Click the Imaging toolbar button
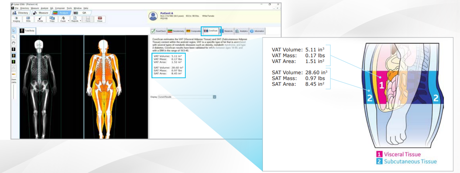Image resolution: width=460 pixels, height=173 pixels. [x=17, y=19]
